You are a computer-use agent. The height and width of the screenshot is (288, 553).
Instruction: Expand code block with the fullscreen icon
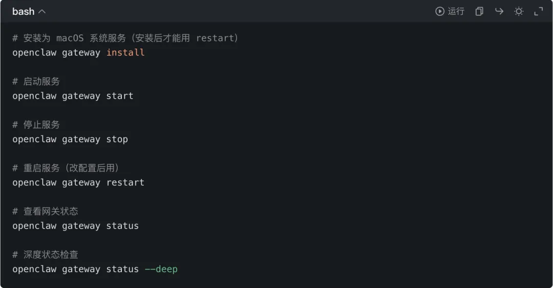[538, 11]
